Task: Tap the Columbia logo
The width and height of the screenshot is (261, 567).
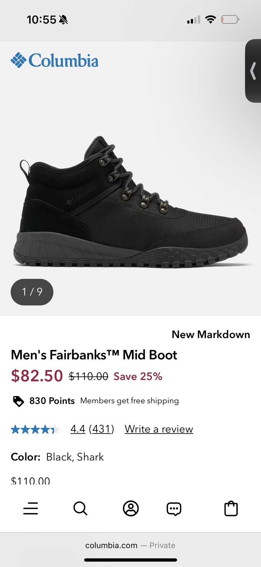Action: (x=54, y=60)
